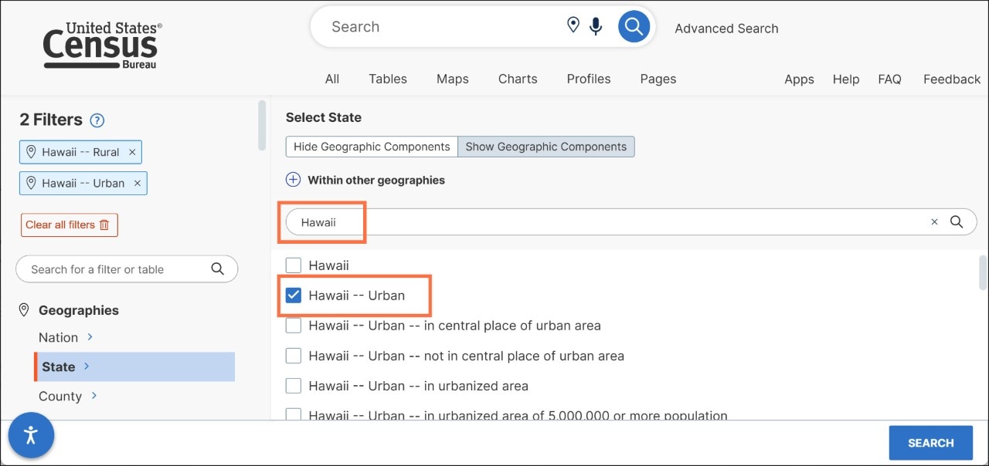
Task: Click the Search for a filter or table field
Action: 127,269
